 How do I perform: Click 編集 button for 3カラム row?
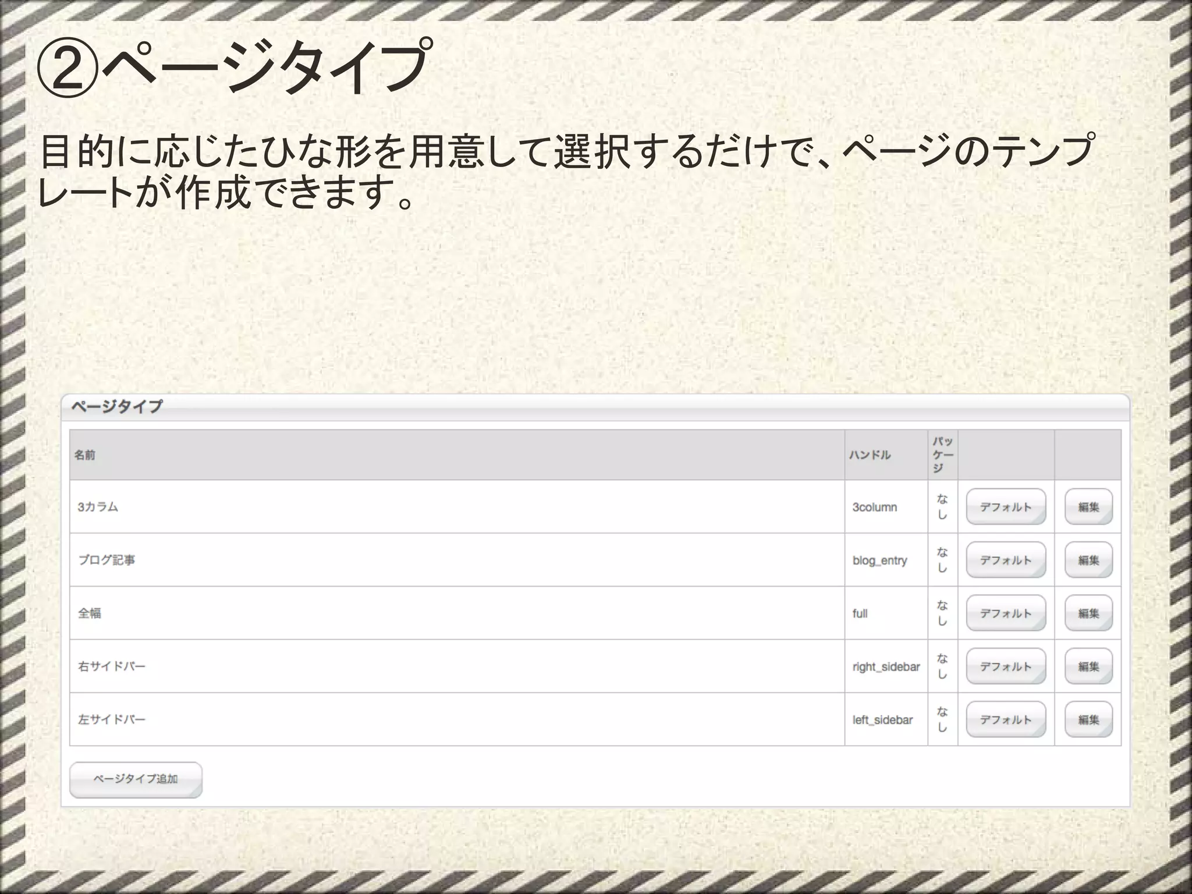click(1088, 507)
